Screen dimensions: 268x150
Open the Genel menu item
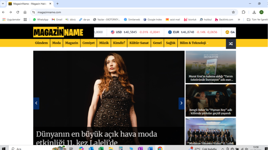[x=157, y=43]
